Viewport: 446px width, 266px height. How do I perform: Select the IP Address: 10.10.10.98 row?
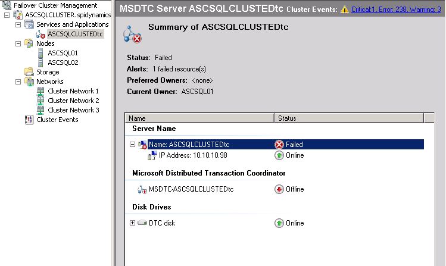193,155
